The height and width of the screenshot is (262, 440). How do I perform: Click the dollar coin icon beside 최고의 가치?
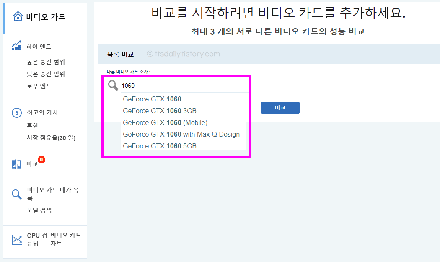(17, 113)
